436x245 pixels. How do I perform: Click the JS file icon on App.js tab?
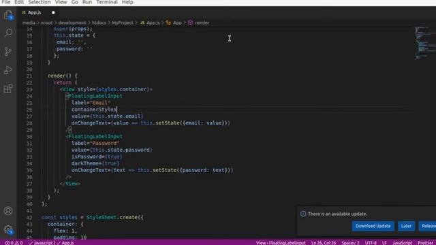[24, 12]
